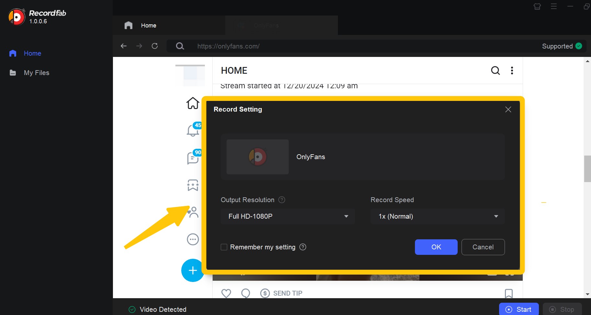591x315 pixels.
Task: Open notifications bell with 45 badge
Action: [x=193, y=130]
